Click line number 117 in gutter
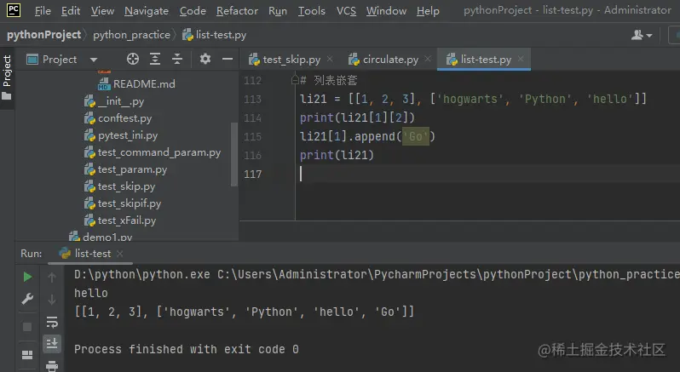 [252, 175]
